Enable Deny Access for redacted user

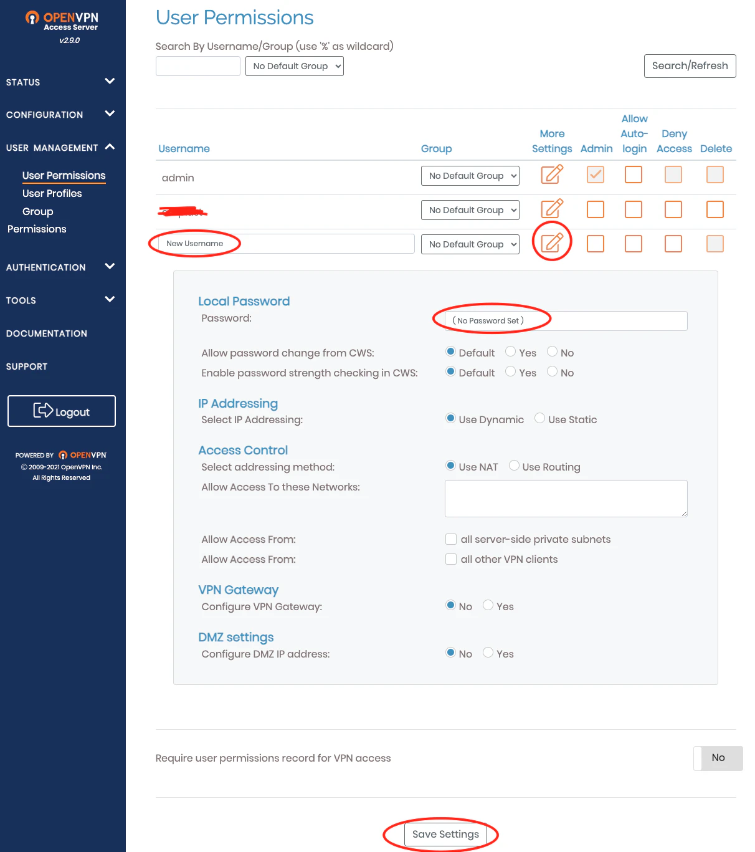[673, 209]
